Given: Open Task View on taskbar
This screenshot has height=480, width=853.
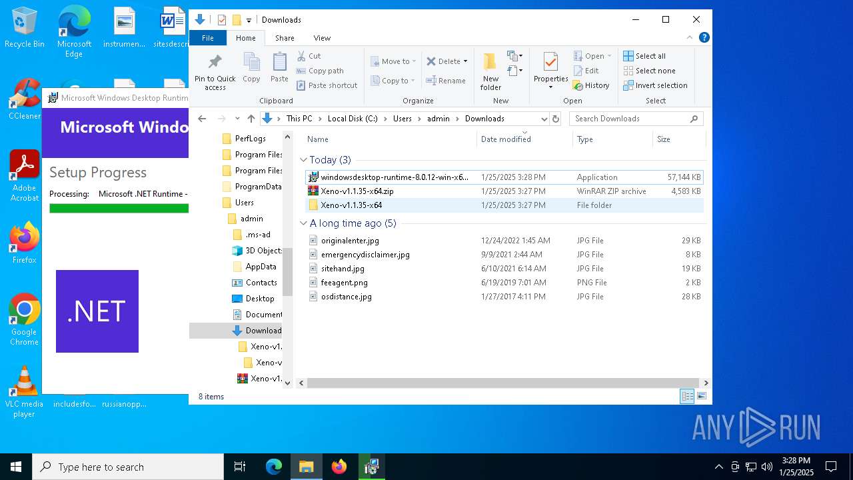Looking at the screenshot, I should 240,467.
